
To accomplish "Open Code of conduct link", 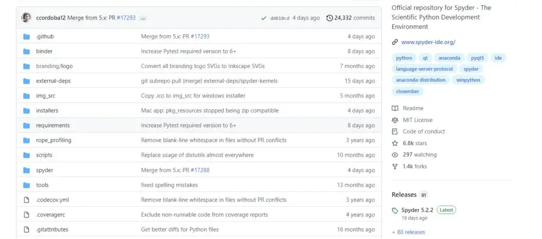I will (424, 131).
